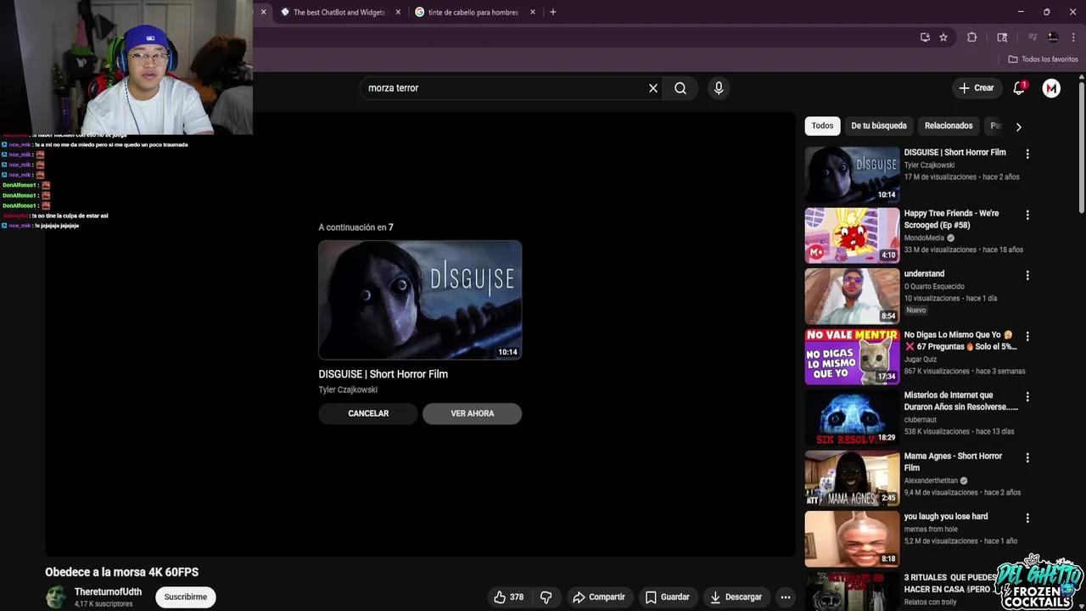Viewport: 1086px width, 611px height.
Task: Close the ChatBot and Widgets tab
Action: (x=400, y=12)
